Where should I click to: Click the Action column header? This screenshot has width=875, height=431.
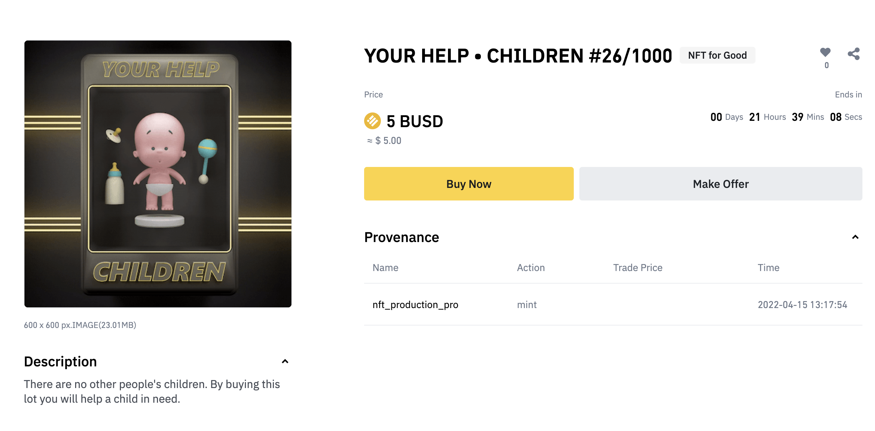pyautogui.click(x=531, y=268)
